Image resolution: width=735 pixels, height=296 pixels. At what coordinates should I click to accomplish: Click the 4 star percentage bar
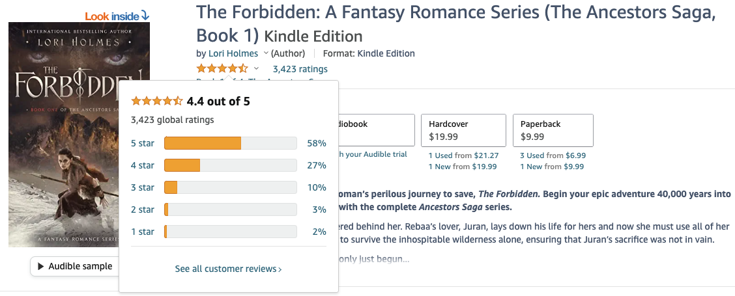tap(231, 165)
